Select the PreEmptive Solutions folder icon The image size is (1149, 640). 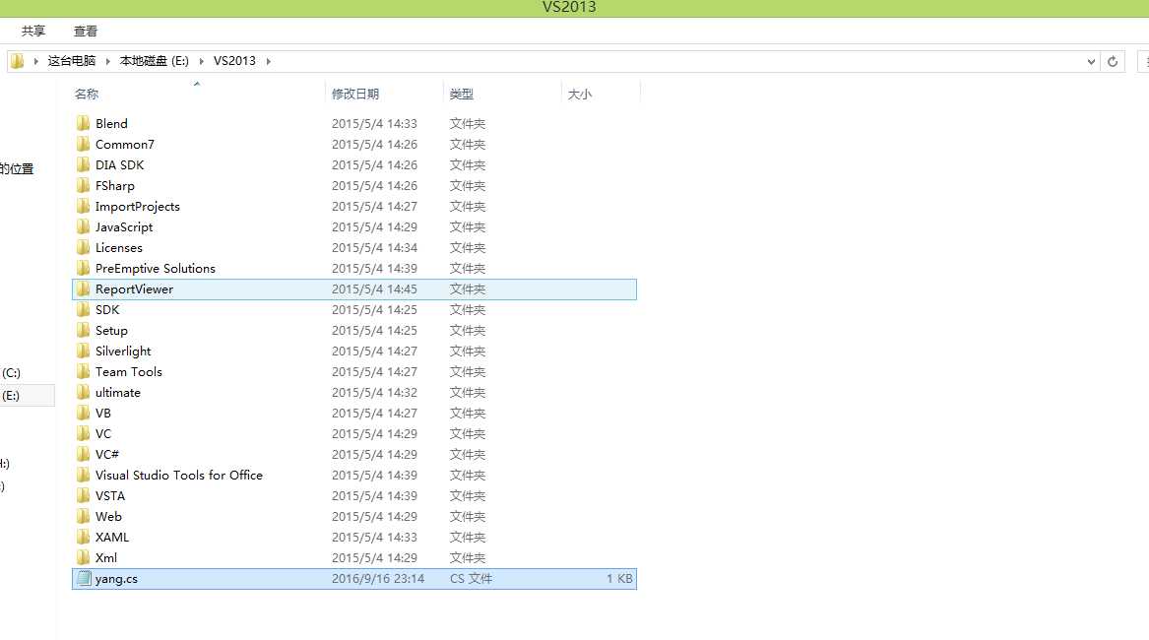point(83,268)
